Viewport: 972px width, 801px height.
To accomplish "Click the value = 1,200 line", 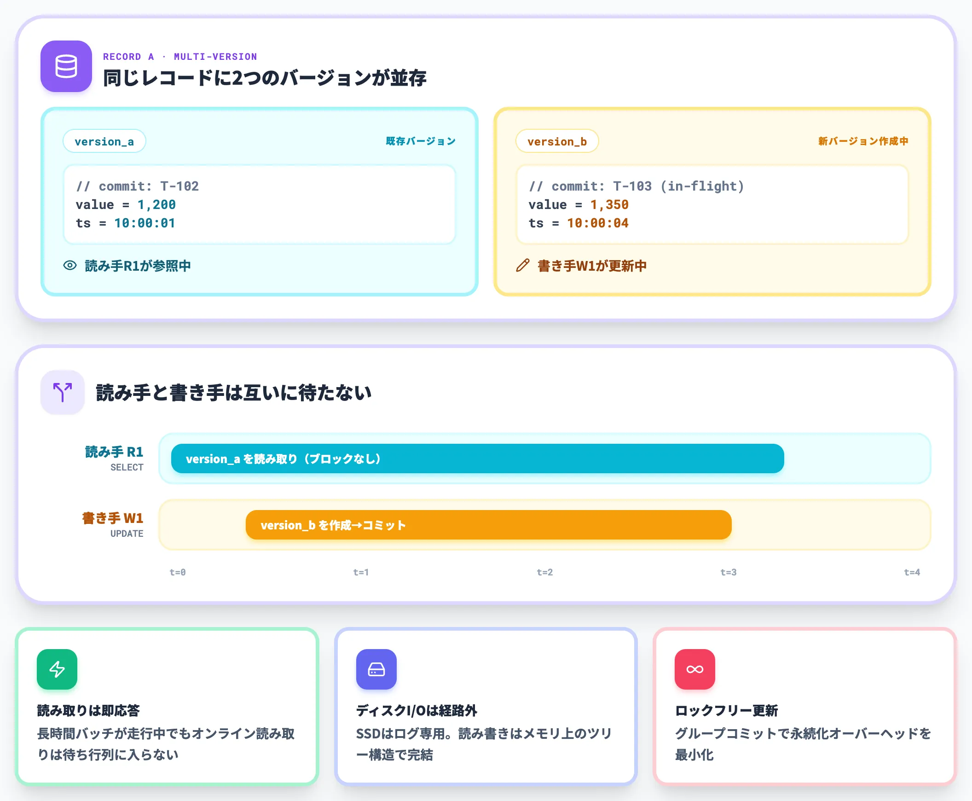I will tap(126, 204).
